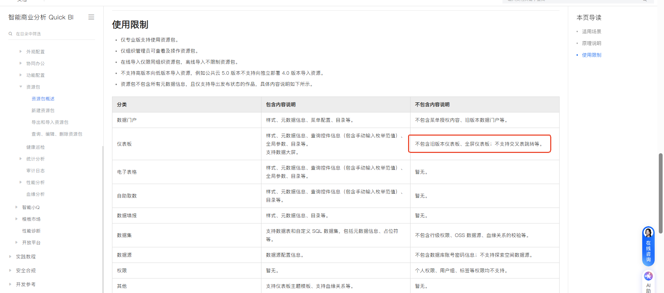
Task: Click the sidebar collapse hamburger icon
Action: coord(91,17)
